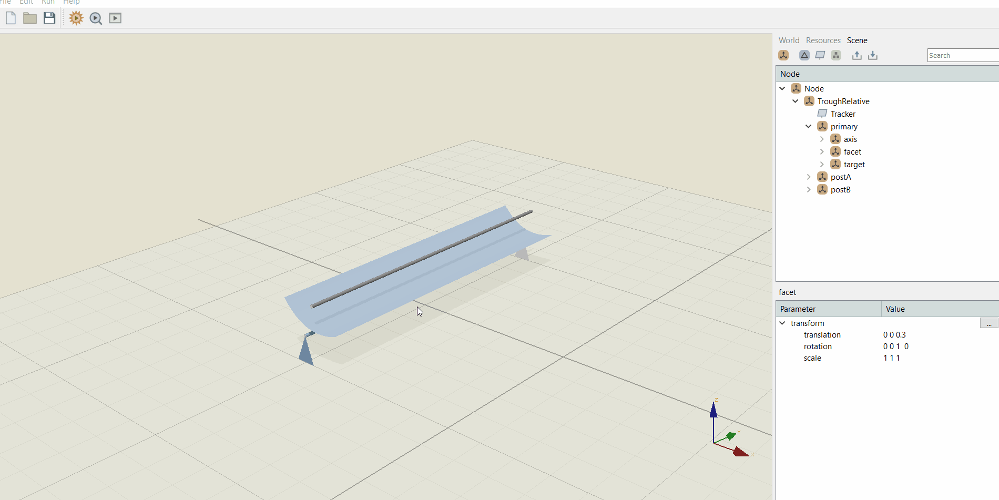999x500 pixels.
Task: Click the magnifier play icon
Action: [x=96, y=18]
